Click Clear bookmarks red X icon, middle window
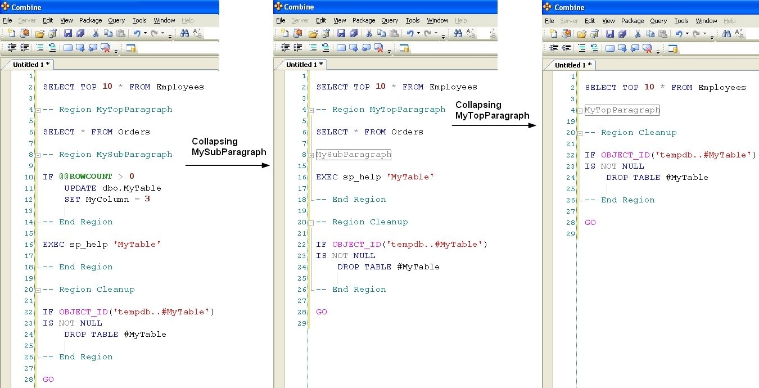759x388 pixels. pos(378,48)
